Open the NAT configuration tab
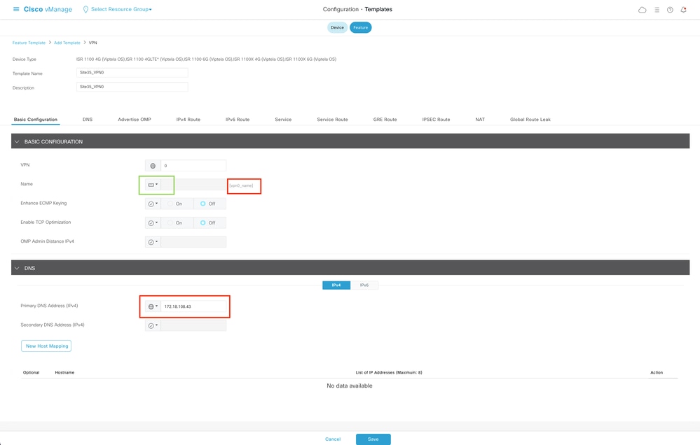The height and width of the screenshot is (445, 700). click(479, 119)
